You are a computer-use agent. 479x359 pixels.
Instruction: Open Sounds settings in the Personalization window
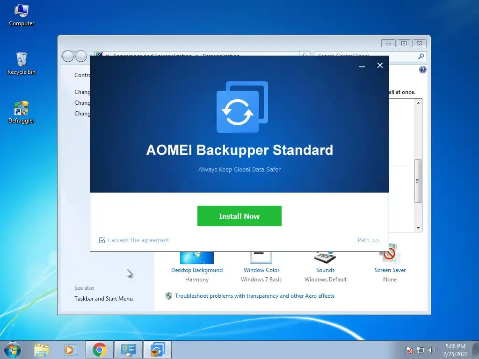point(326,270)
